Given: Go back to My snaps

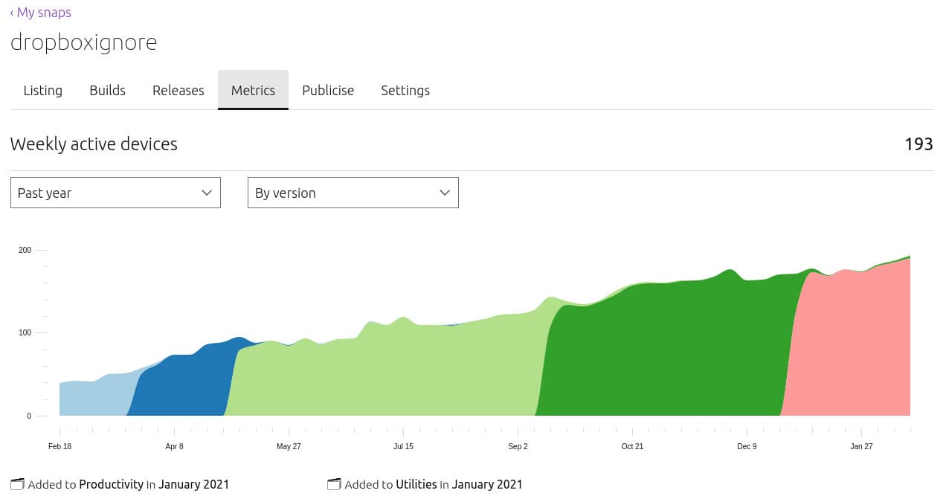Looking at the screenshot, I should (x=41, y=13).
